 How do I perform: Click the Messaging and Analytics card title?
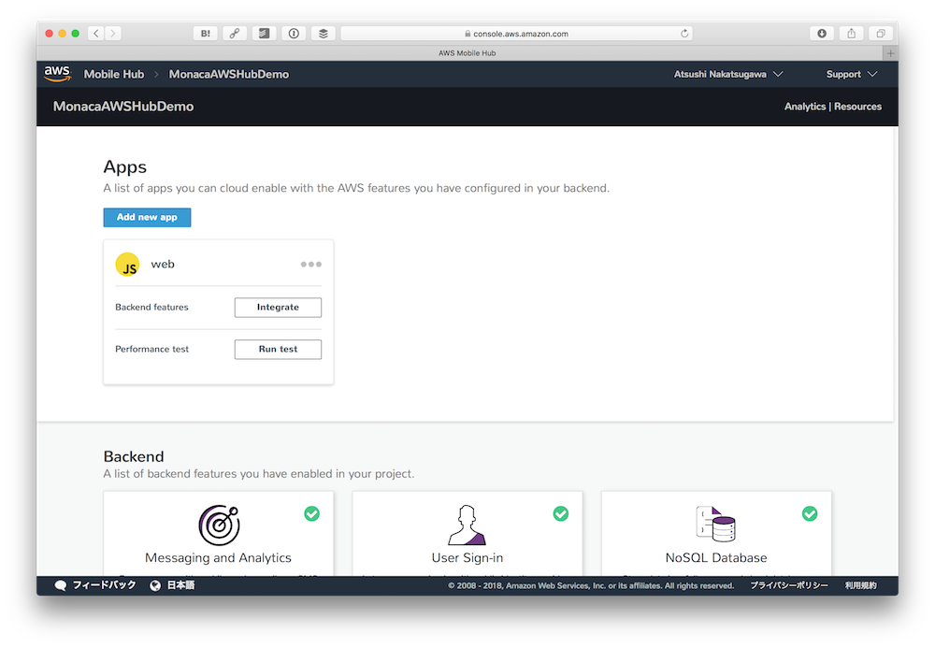point(218,557)
